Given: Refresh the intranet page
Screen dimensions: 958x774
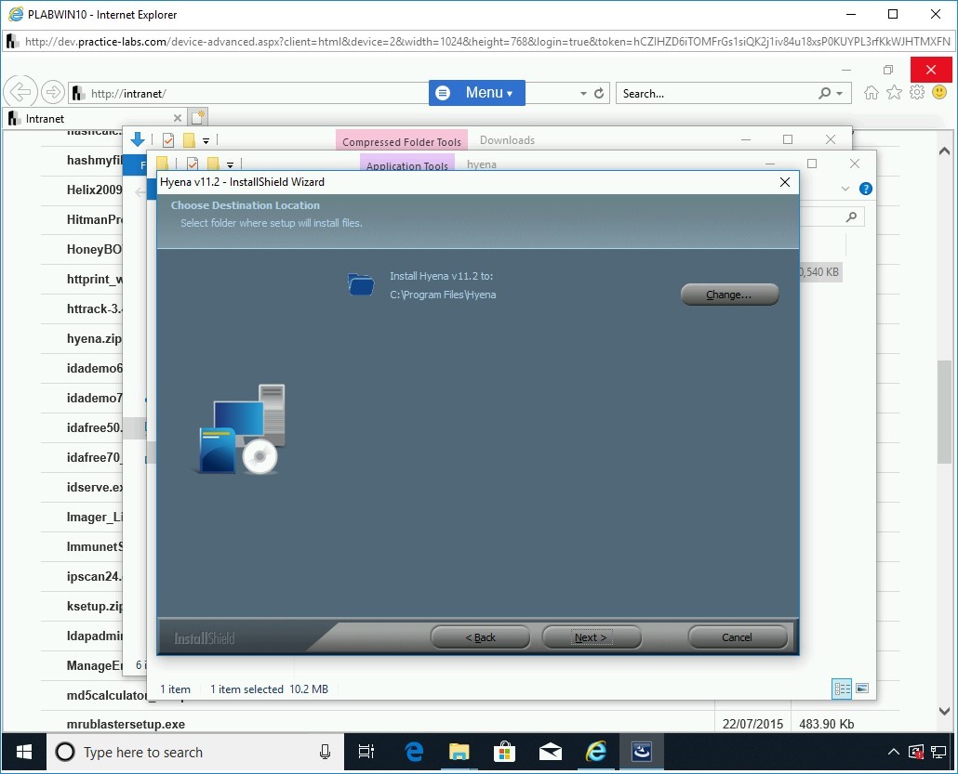Looking at the screenshot, I should (x=599, y=94).
